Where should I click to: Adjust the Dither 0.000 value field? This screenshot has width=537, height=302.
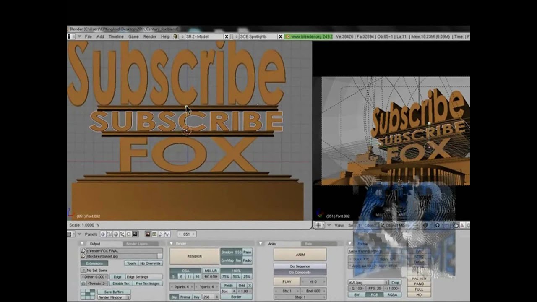[94, 277]
